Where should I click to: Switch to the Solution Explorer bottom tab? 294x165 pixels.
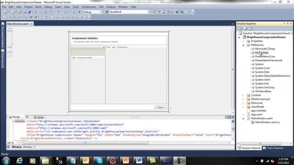249,148
